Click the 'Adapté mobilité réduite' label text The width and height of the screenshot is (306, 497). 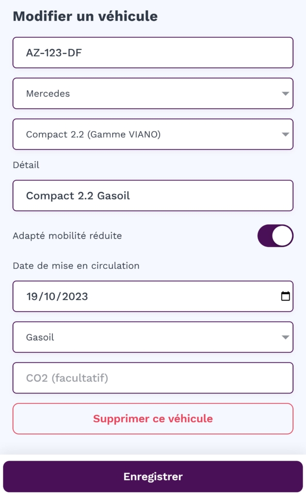tap(67, 236)
